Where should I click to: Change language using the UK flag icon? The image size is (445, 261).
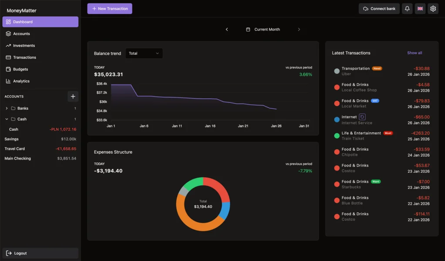point(420,8)
